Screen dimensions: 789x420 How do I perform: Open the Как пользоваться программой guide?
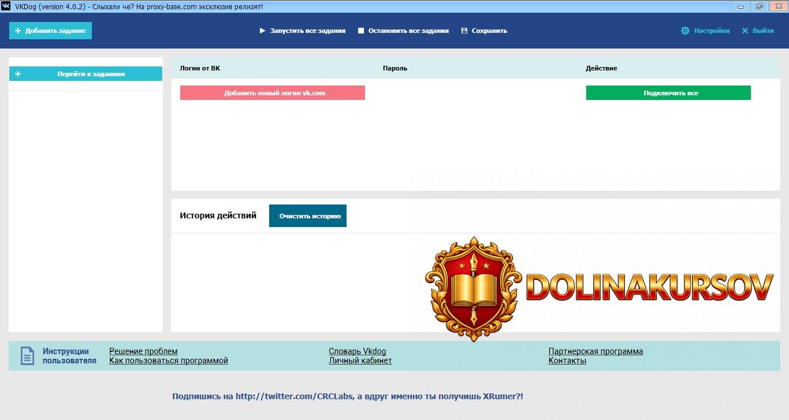(x=168, y=360)
